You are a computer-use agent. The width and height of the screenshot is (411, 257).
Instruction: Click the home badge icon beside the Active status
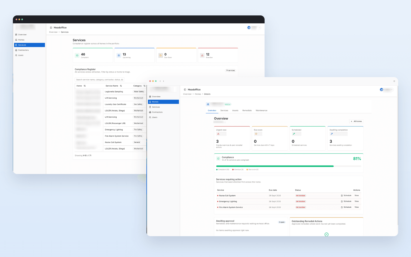tap(208, 104)
